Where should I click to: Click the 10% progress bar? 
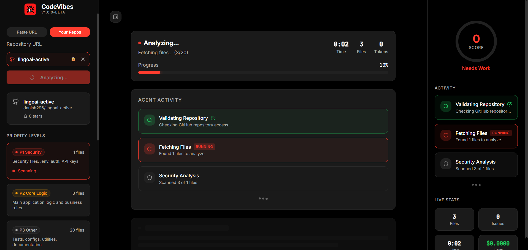pyautogui.click(x=263, y=72)
